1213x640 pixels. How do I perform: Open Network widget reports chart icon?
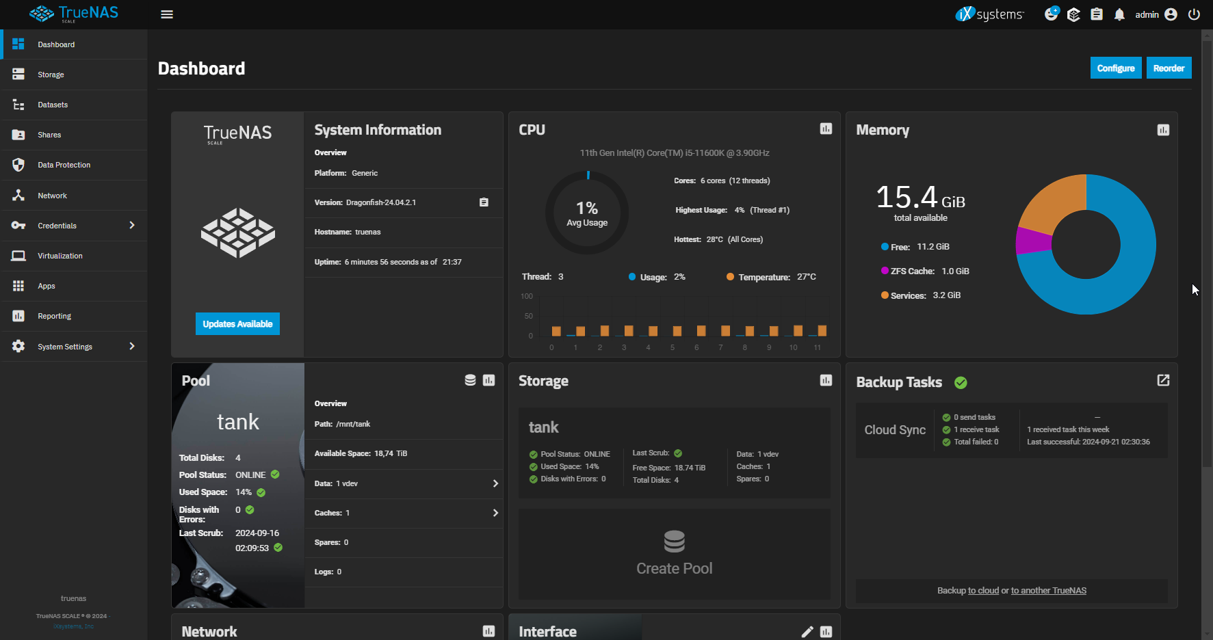(488, 631)
